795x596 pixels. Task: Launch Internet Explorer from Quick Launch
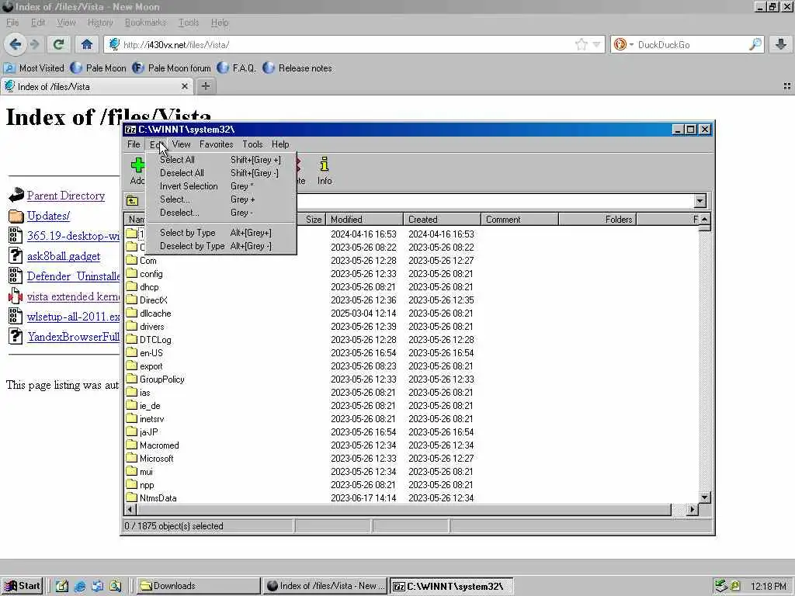[x=80, y=586]
